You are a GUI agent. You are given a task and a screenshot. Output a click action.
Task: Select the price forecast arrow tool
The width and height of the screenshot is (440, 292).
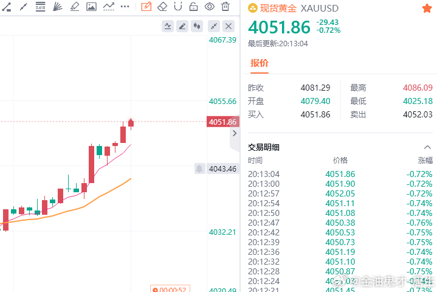(x=108, y=7)
